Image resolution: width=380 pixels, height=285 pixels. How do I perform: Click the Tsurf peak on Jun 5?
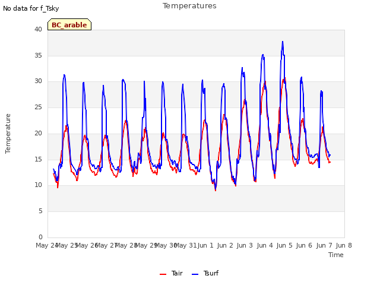click(283, 42)
